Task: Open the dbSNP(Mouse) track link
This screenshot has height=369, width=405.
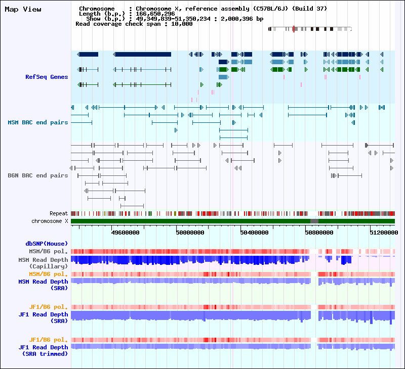Action: [47, 244]
